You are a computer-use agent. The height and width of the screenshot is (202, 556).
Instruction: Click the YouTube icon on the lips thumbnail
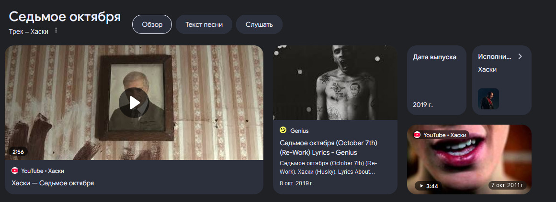pos(417,135)
